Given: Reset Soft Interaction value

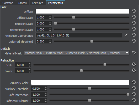Looking at the screenshot, I should [133, 94].
